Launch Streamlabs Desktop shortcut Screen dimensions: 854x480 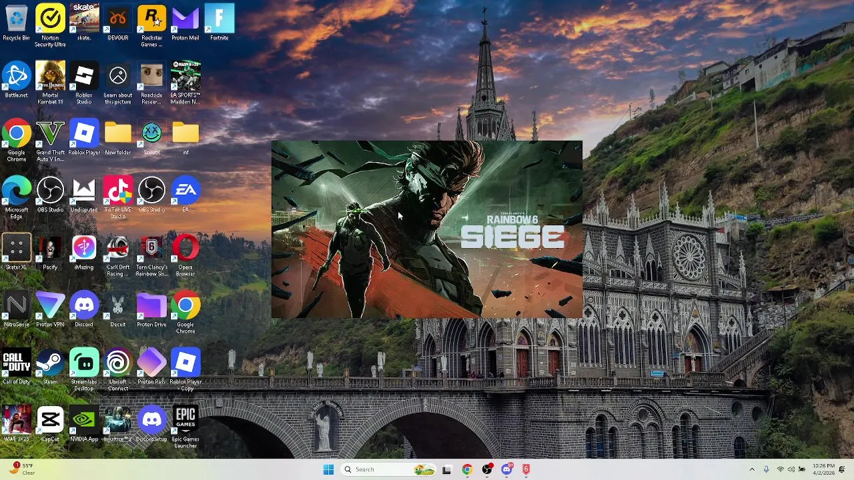tap(84, 370)
